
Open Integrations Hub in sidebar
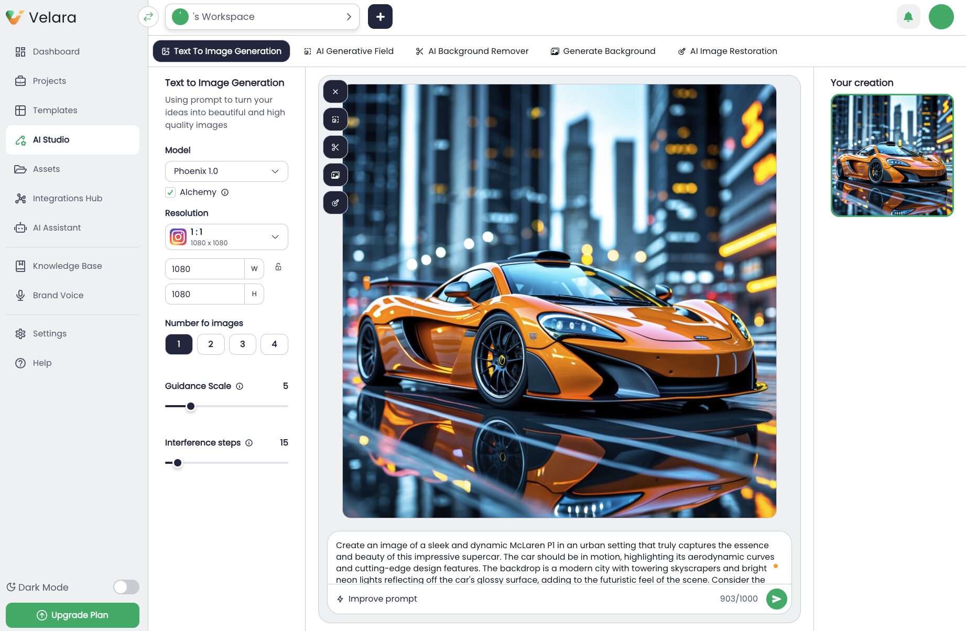click(x=67, y=198)
